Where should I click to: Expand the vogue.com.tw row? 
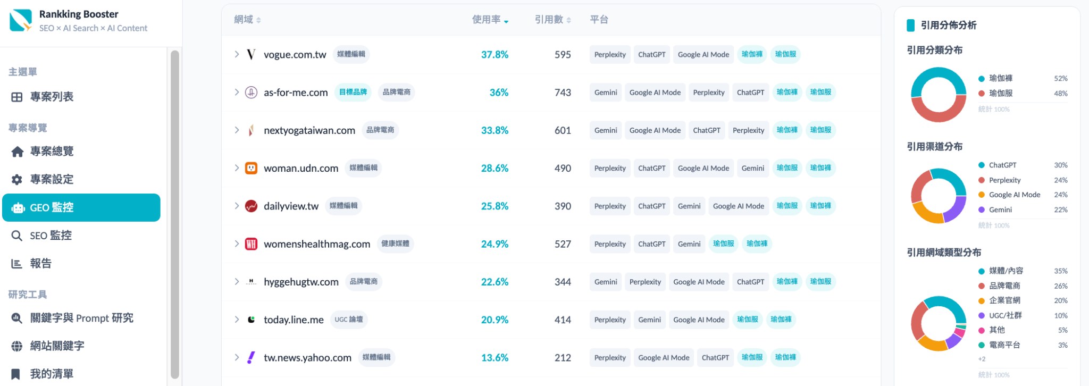[x=237, y=54]
